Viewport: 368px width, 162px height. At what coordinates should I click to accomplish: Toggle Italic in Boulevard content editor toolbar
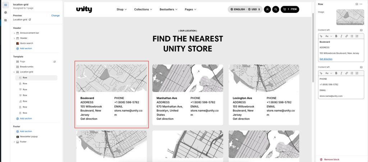(341, 36)
